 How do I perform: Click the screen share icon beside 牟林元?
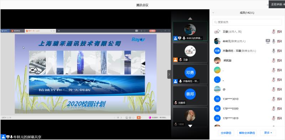268,41
